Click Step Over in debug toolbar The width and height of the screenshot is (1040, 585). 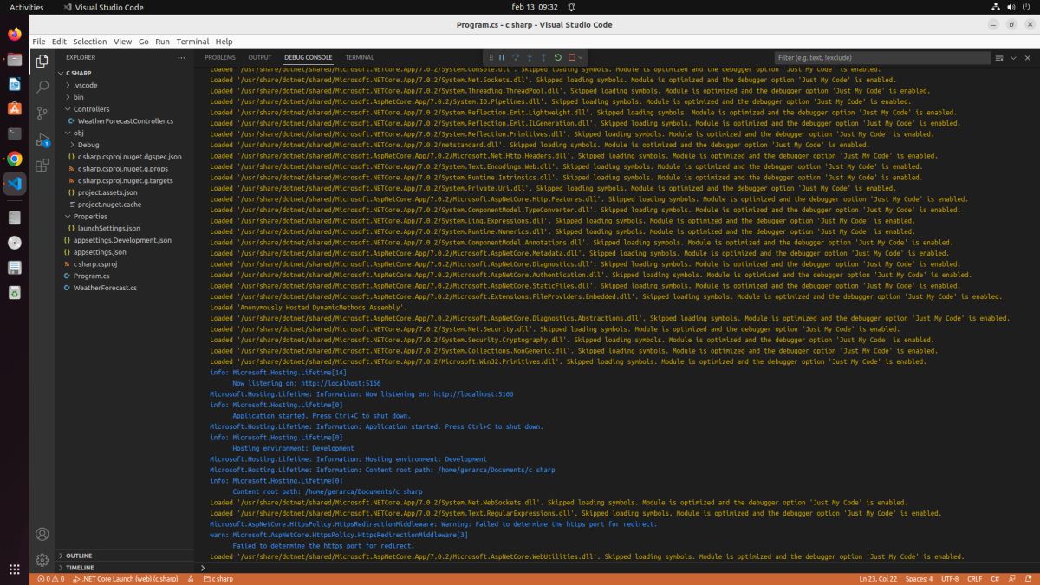tap(516, 57)
